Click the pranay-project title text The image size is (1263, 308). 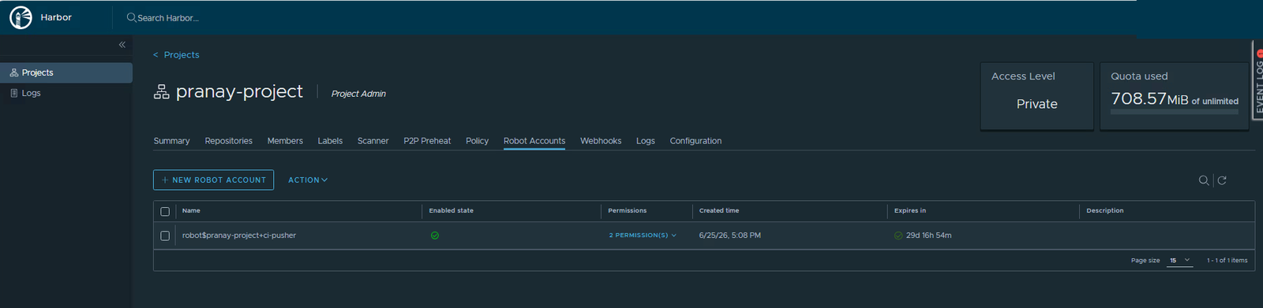[x=239, y=91]
